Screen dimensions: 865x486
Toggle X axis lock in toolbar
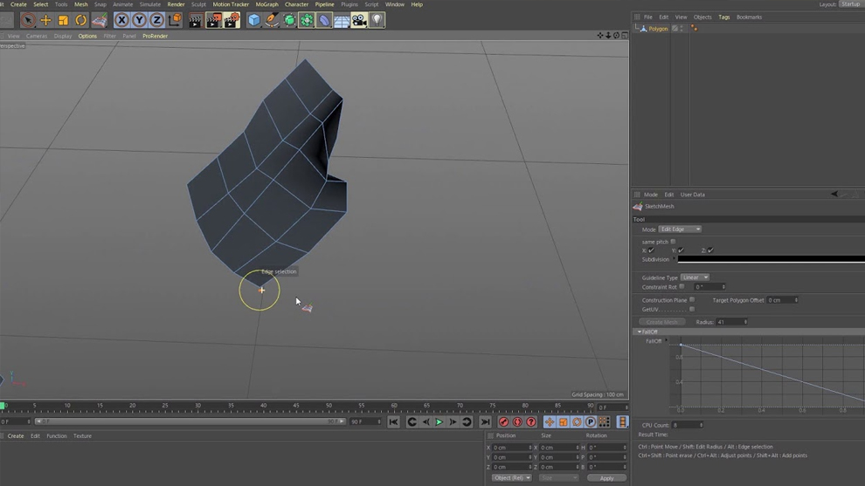coord(121,20)
